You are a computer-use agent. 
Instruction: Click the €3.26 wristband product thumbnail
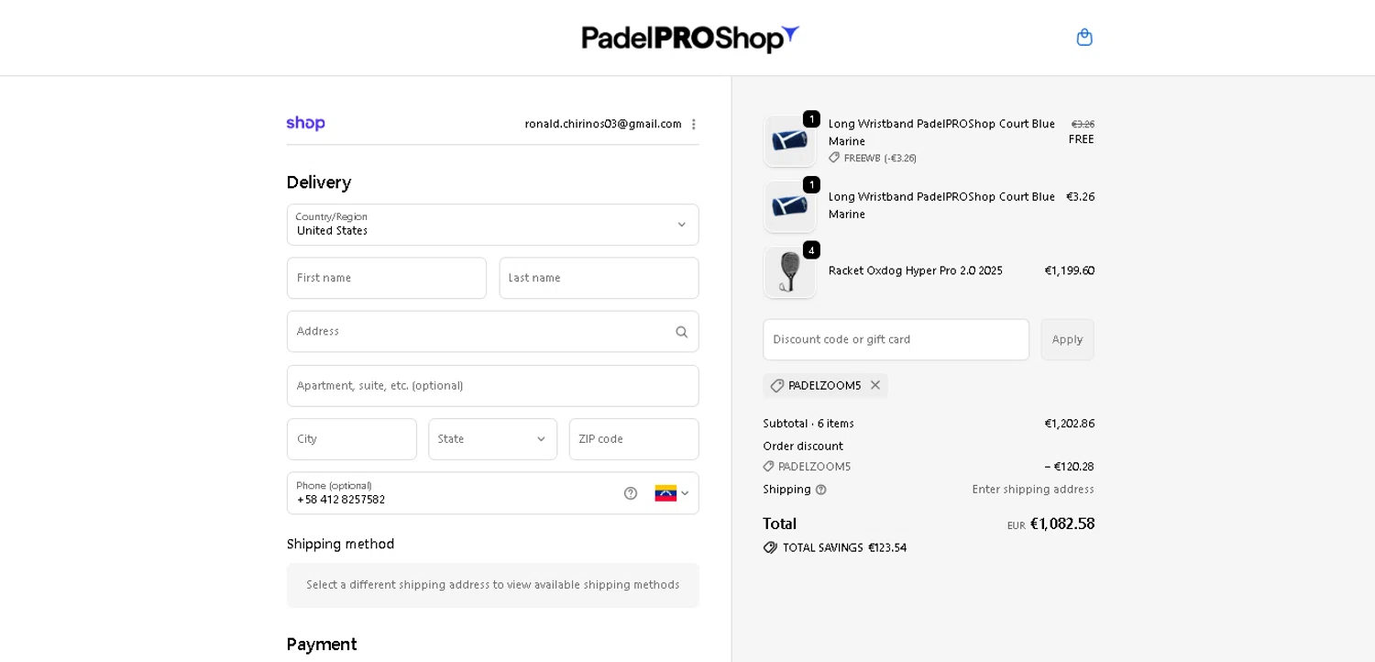pos(790,206)
